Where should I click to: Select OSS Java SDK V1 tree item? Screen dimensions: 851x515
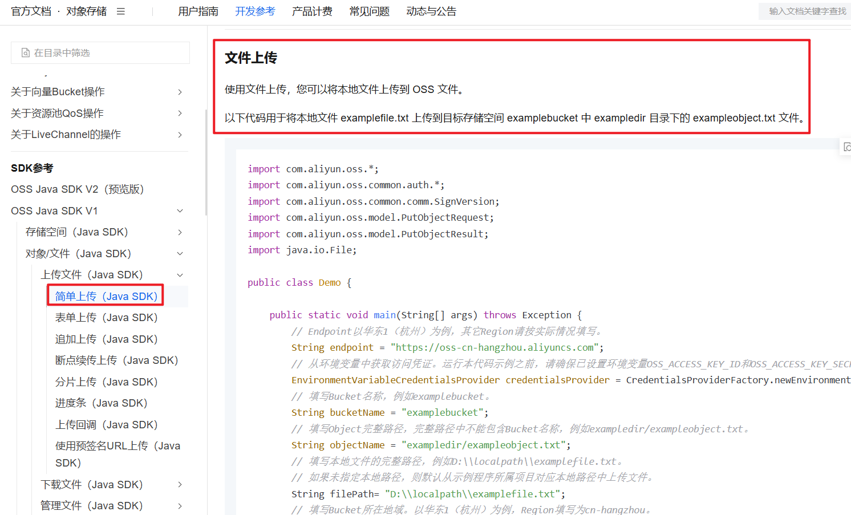tap(54, 211)
